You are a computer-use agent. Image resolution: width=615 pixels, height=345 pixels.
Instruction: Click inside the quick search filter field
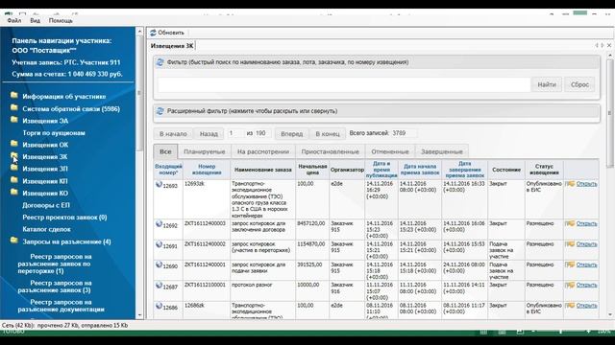point(344,84)
